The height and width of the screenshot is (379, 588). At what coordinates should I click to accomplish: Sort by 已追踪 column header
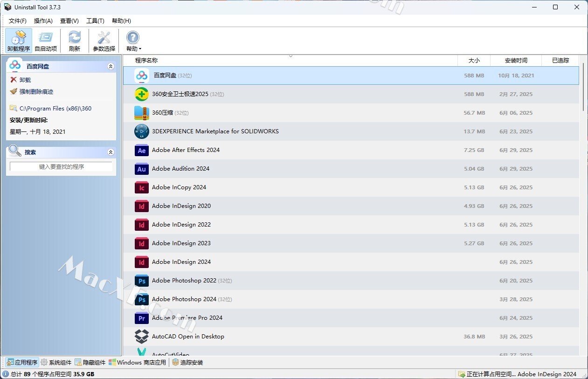pos(560,60)
